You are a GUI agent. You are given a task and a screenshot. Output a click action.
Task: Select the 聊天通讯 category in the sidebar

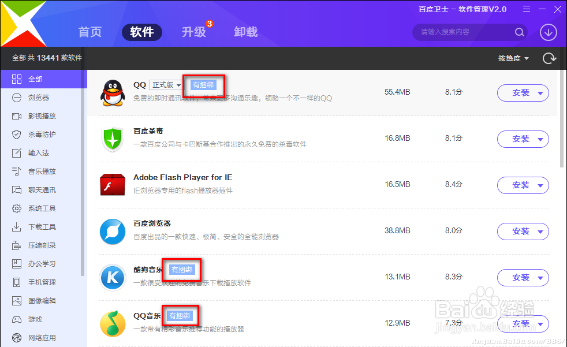click(40, 190)
